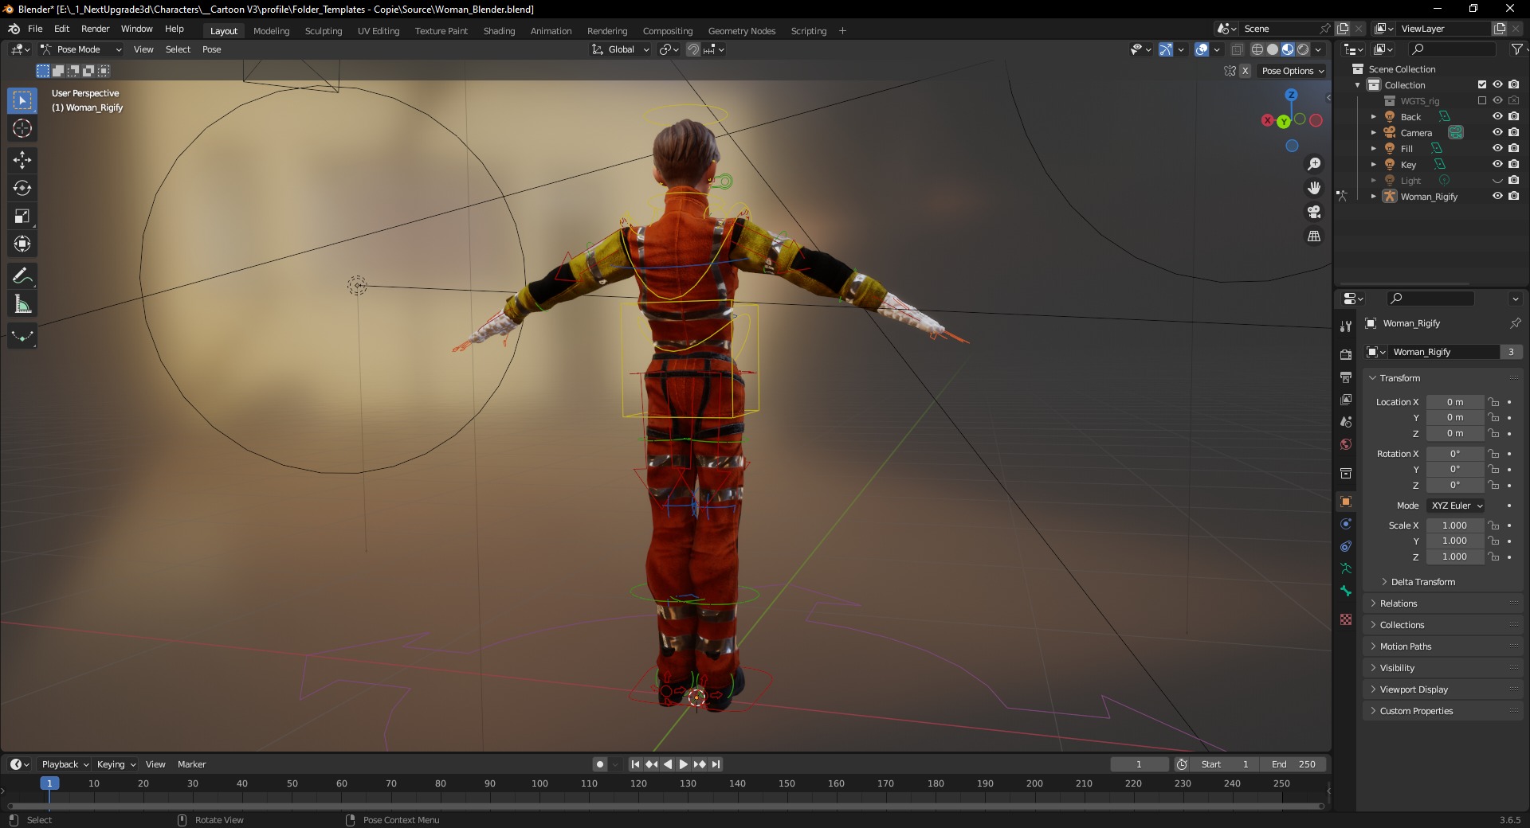
Task: Pin the Woman_Rigify properties context
Action: pos(1515,323)
